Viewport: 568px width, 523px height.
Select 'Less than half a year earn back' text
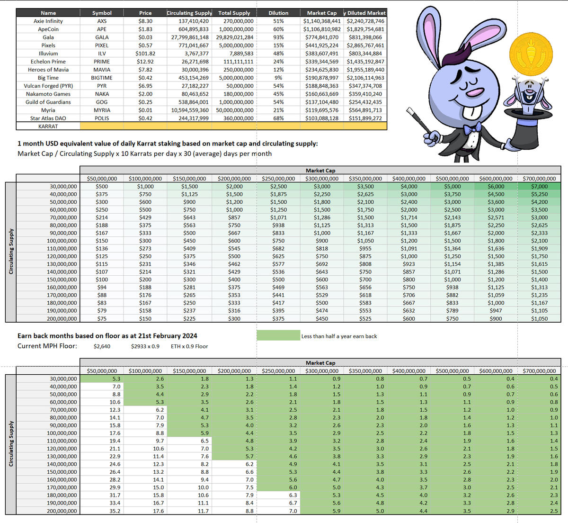coord(339,336)
